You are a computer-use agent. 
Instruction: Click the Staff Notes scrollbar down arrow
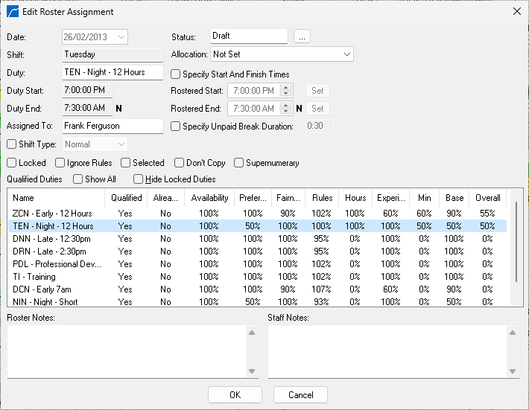[x=511, y=371]
